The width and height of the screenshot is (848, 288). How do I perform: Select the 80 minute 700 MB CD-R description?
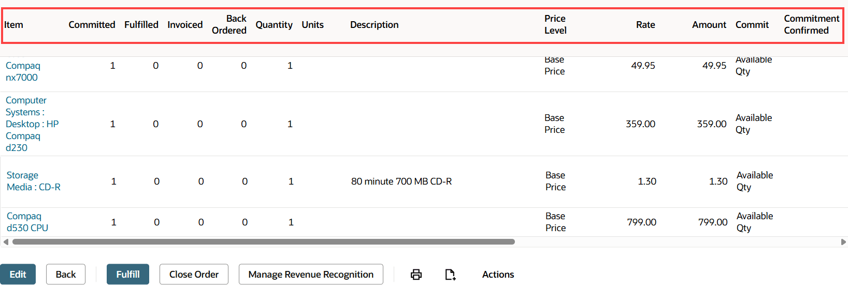click(401, 181)
